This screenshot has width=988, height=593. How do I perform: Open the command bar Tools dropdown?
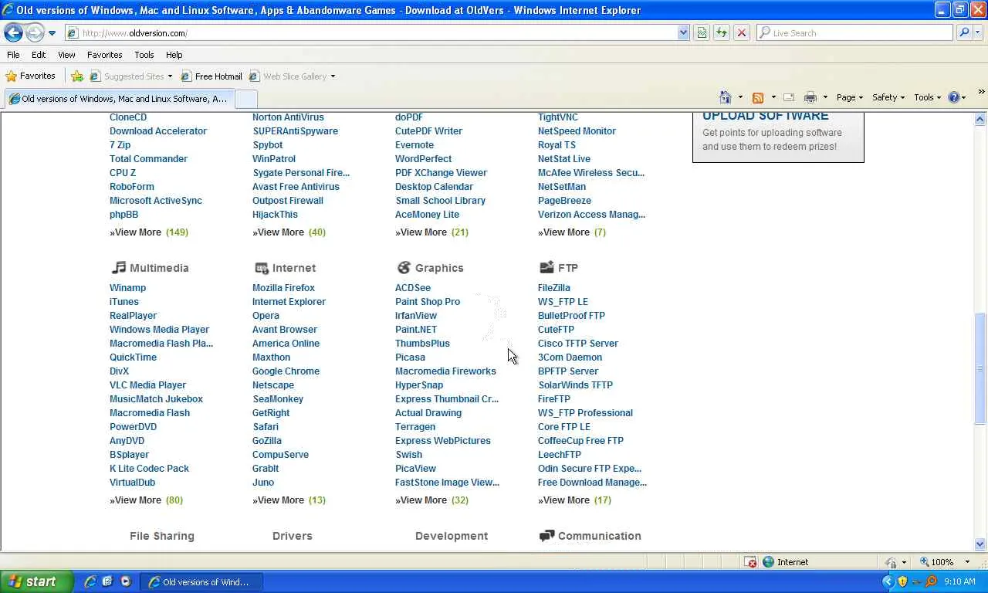click(x=927, y=97)
